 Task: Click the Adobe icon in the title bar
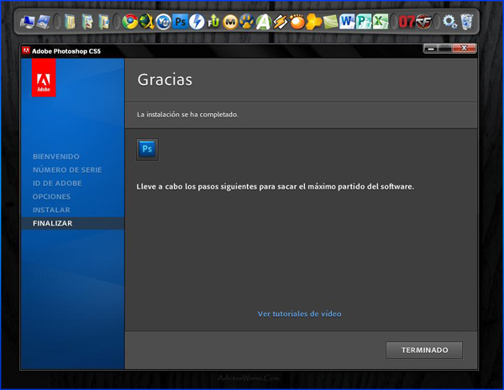(26, 50)
